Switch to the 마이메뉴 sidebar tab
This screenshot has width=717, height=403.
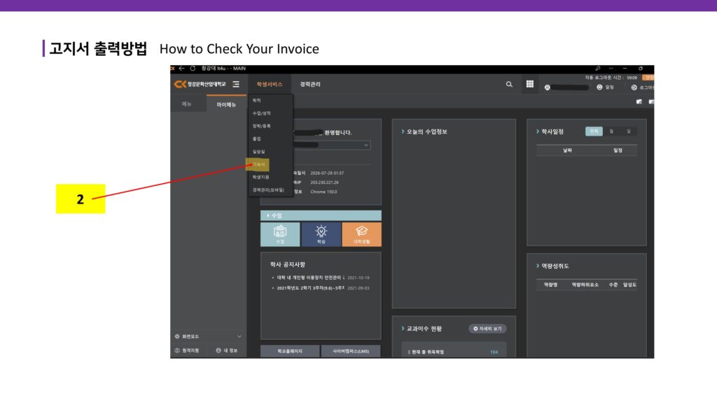click(226, 105)
